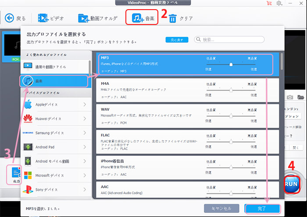Open the output folder icon at right
Image resolution: width=307 pixels, height=217 pixels.
(x=300, y=97)
